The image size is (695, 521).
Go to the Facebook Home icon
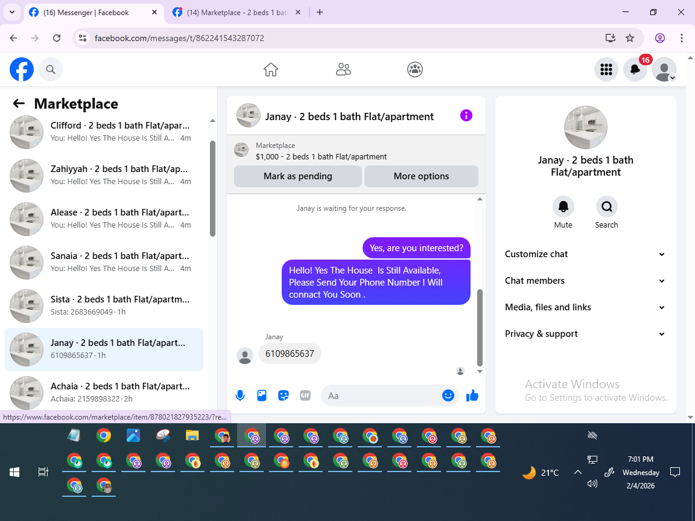271,69
